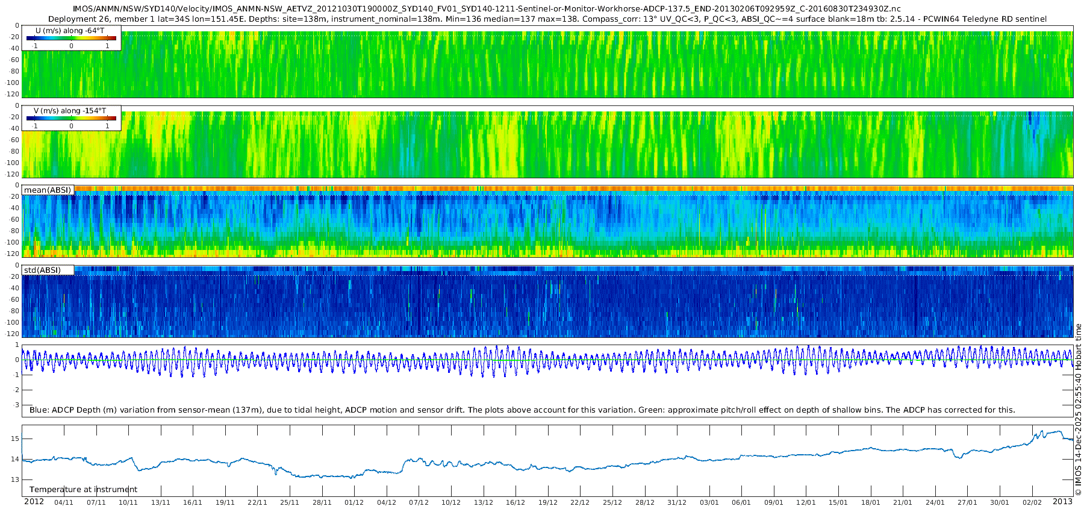Click the 'Temperature at instrument' label

click(83, 490)
